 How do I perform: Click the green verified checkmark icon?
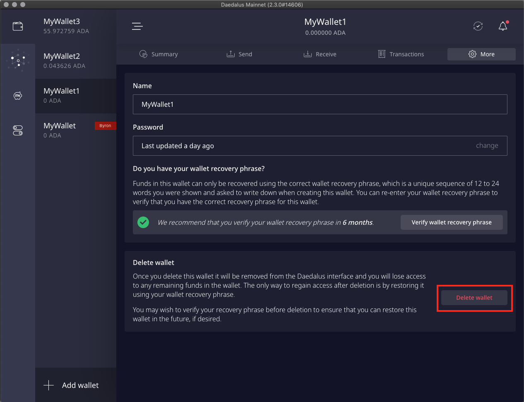[x=143, y=222]
